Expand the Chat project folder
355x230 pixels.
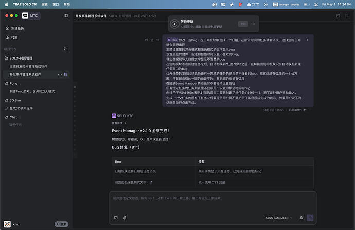pyautogui.click(x=11, y=117)
